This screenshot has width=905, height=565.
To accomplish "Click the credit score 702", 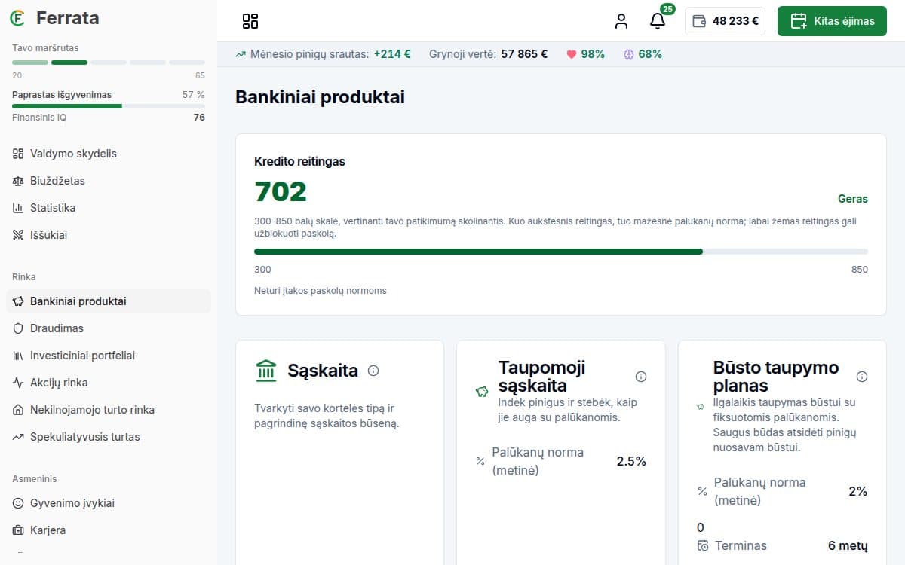I will 281,192.
